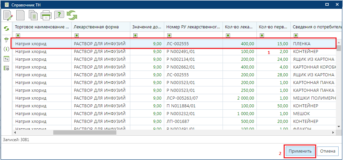The height and width of the screenshot is (160, 343).
Task: Click vertical scrollbar down arrow
Action: (x=339, y=127)
